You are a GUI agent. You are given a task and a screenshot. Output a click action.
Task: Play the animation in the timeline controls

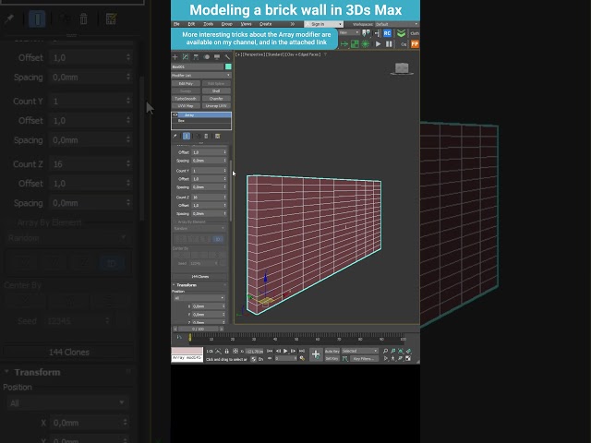(285, 351)
